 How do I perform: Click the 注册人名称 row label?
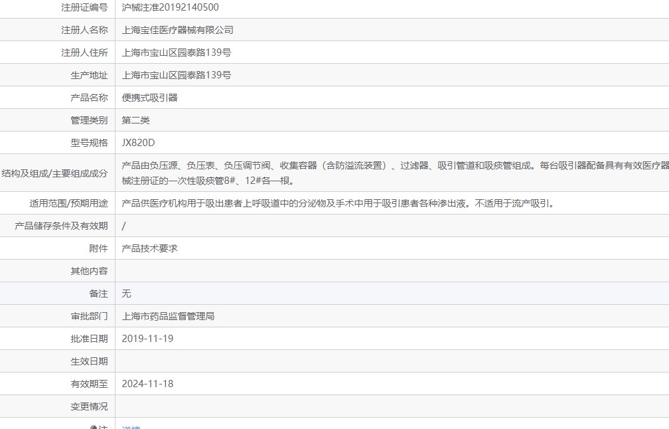point(84,30)
